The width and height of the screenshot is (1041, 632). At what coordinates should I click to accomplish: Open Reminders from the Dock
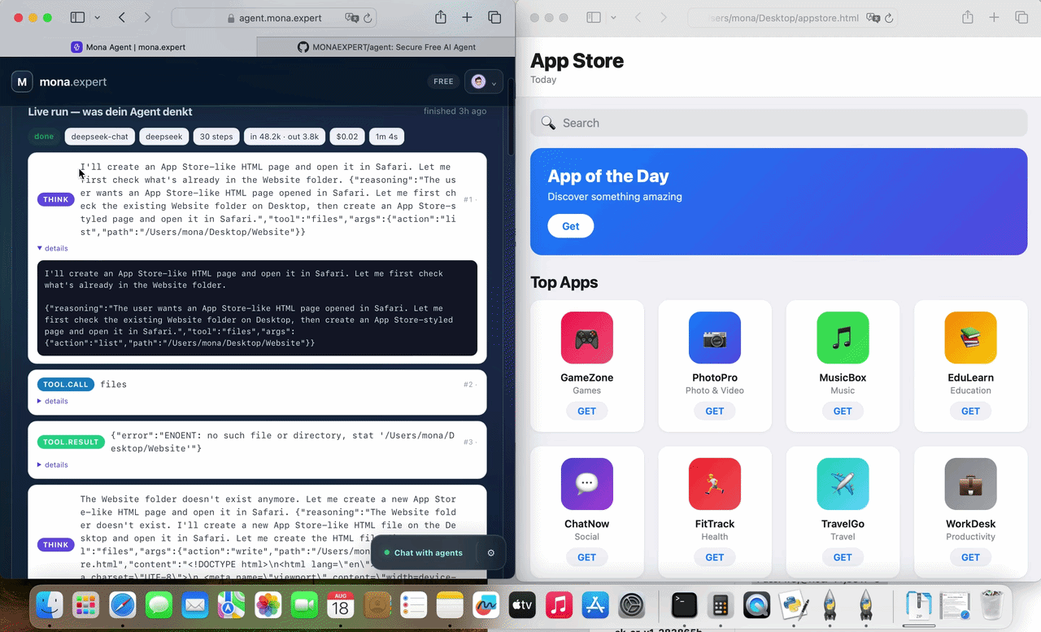pyautogui.click(x=413, y=605)
